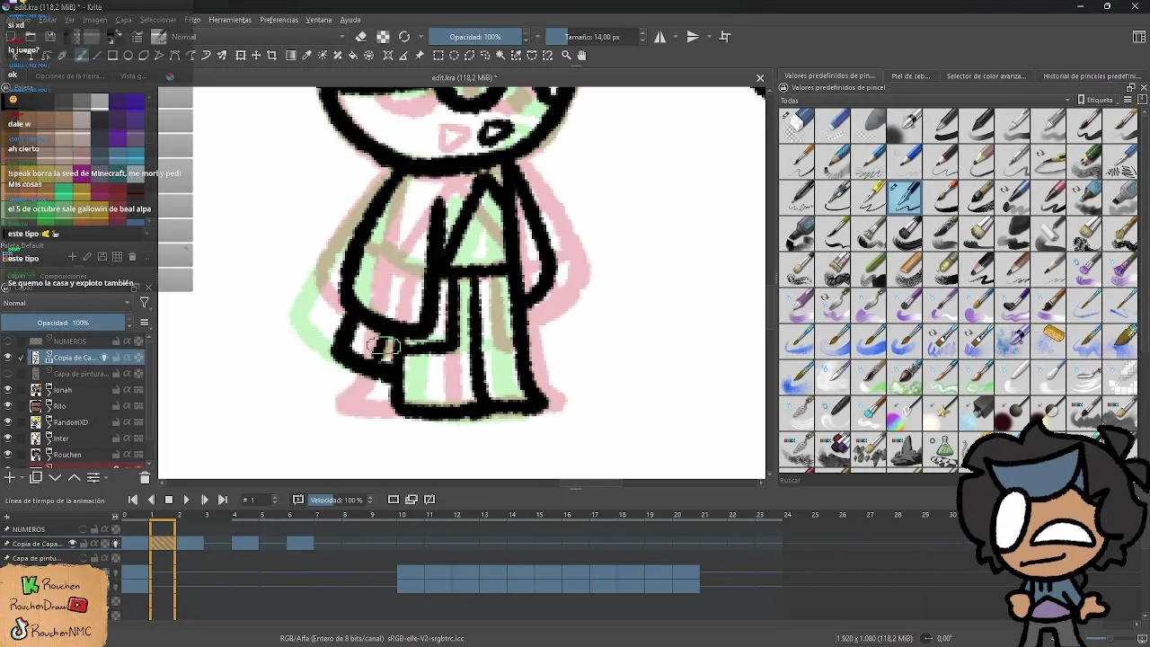Click the reload brush preset icon
The height and width of the screenshot is (647, 1150).
pos(404,37)
